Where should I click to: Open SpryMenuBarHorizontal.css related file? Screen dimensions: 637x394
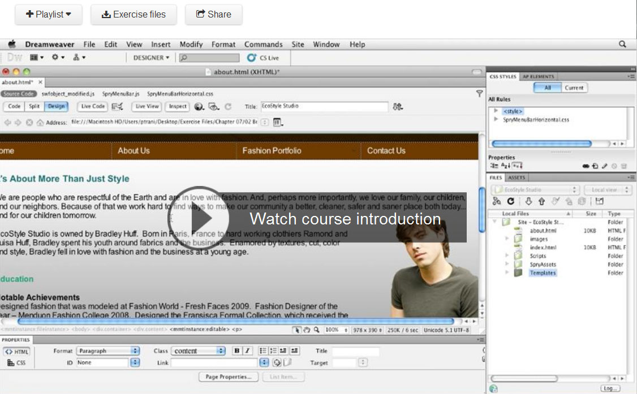180,94
